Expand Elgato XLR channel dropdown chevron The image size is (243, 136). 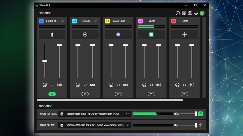click(x=63, y=21)
